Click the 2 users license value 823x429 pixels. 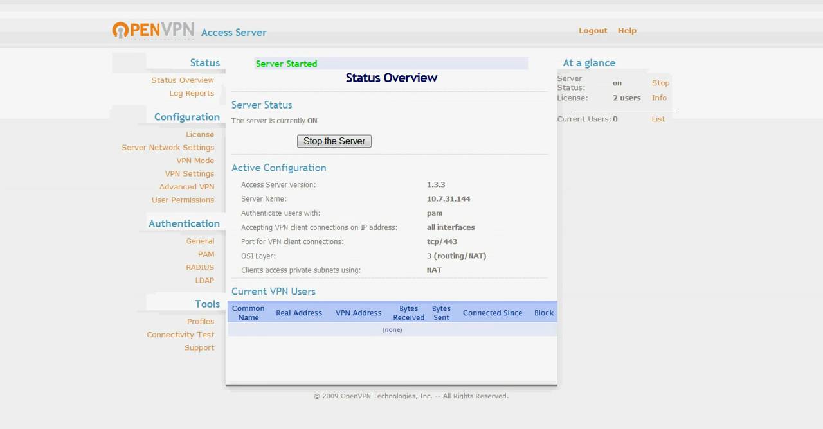click(x=627, y=98)
